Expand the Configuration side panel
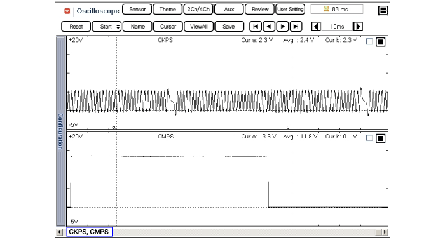Screen dimensions: 445x240 point(60,131)
